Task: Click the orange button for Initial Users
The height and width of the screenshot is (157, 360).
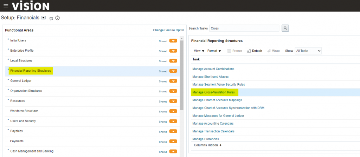Action: [173, 41]
